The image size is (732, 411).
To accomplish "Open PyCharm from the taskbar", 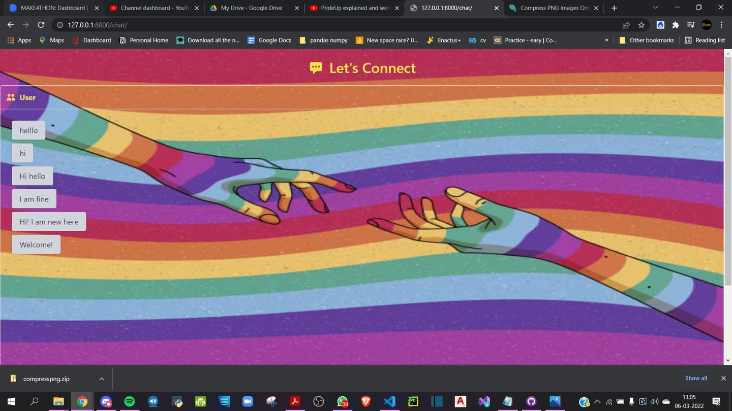I will (413, 401).
